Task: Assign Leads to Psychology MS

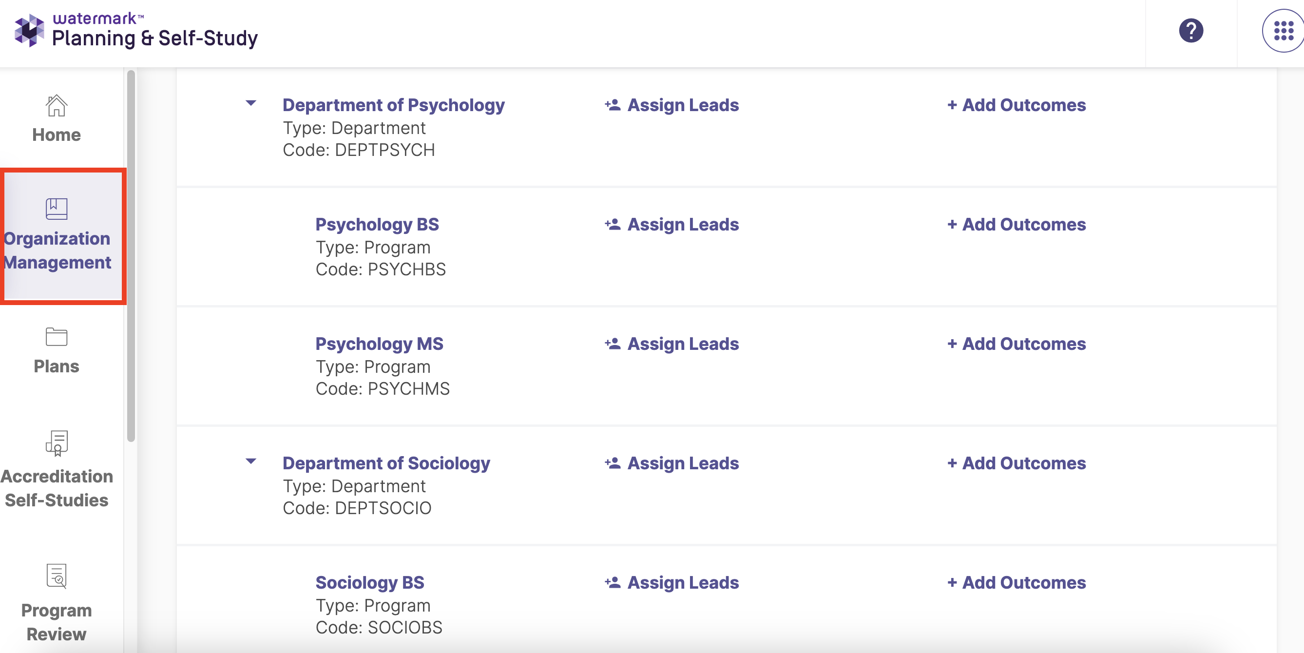Action: pos(672,344)
